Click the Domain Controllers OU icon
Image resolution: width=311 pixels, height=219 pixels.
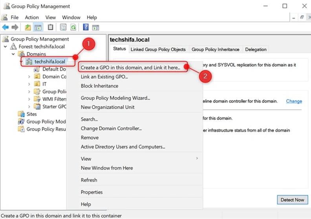pos(37,76)
